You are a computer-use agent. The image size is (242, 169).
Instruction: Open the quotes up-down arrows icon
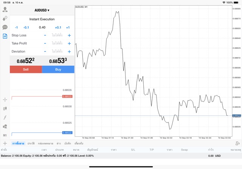pyautogui.click(x=5, y=18)
